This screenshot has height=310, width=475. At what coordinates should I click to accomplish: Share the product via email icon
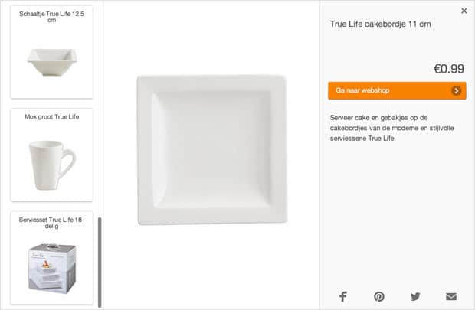click(451, 296)
